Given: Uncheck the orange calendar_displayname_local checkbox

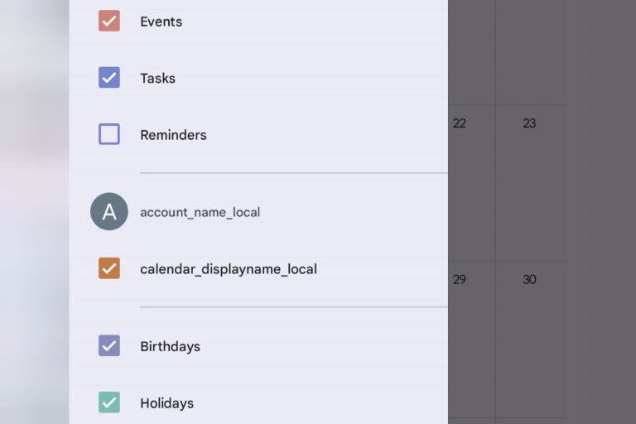Looking at the screenshot, I should coord(109,268).
